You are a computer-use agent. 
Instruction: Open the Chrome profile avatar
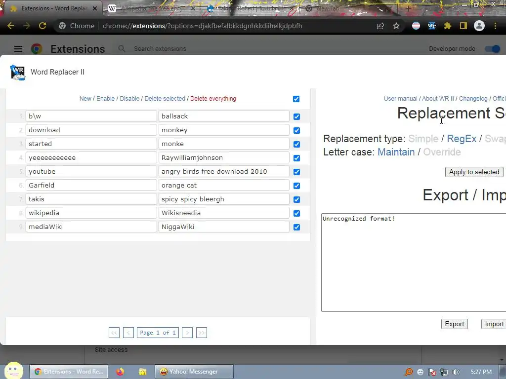coord(479,26)
